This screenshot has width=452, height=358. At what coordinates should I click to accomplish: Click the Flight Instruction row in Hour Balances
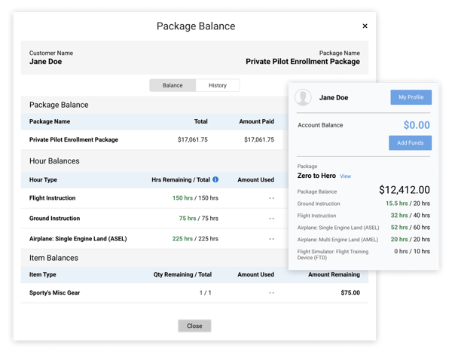pyautogui.click(x=154, y=198)
